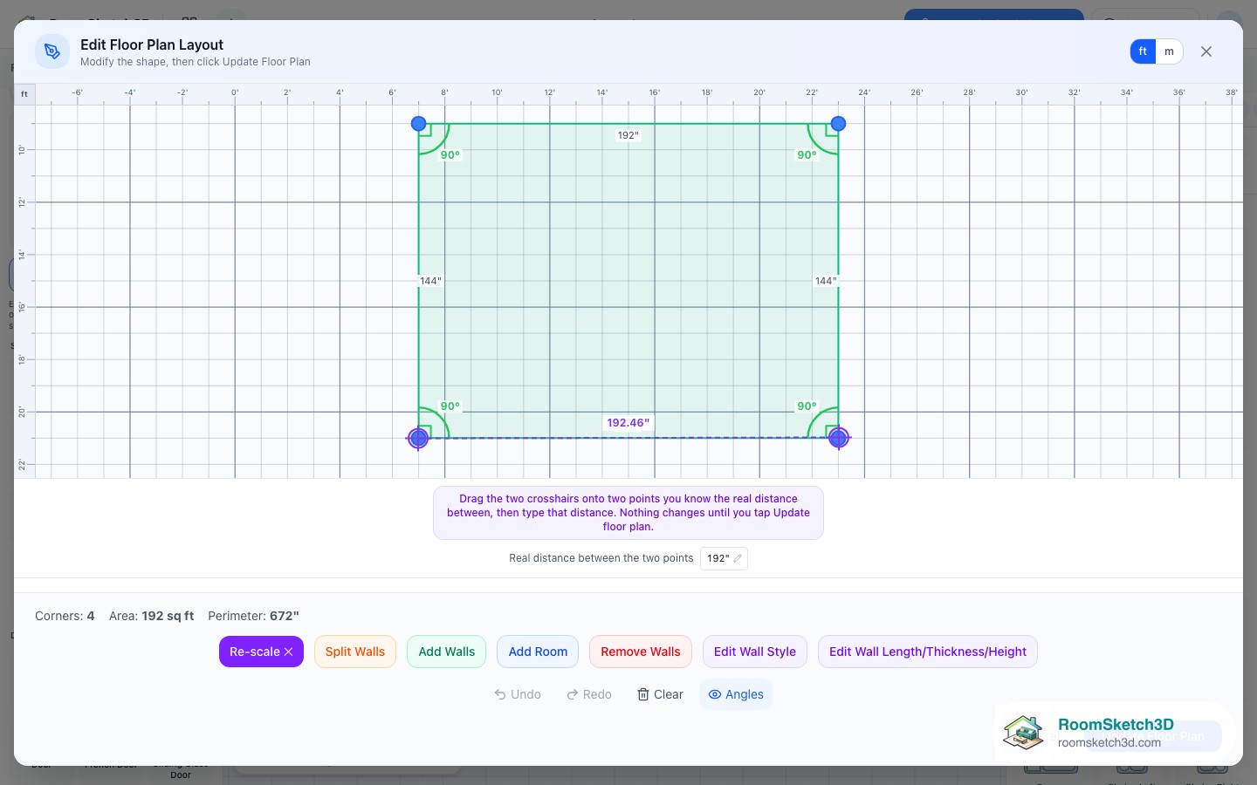Click the ft ruler unit corner box
Screen dimensions: 1257x785
[x=24, y=93]
